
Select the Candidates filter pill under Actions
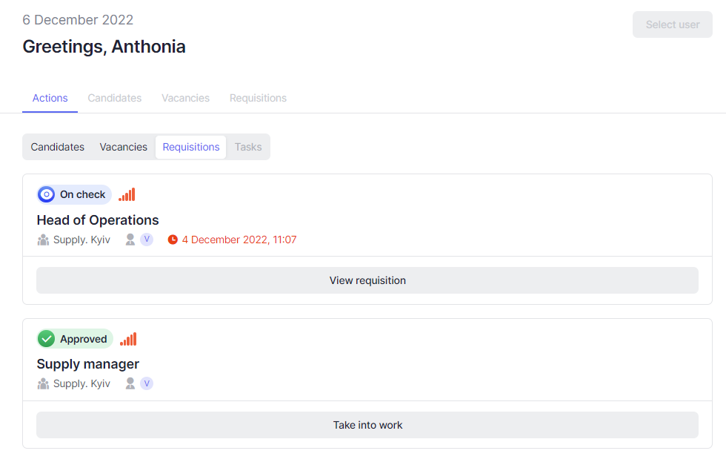[57, 147]
